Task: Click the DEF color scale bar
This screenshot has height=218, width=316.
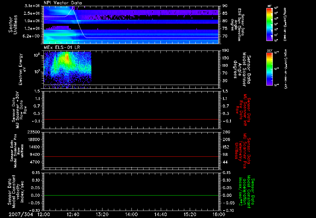Action: (x=269, y=69)
